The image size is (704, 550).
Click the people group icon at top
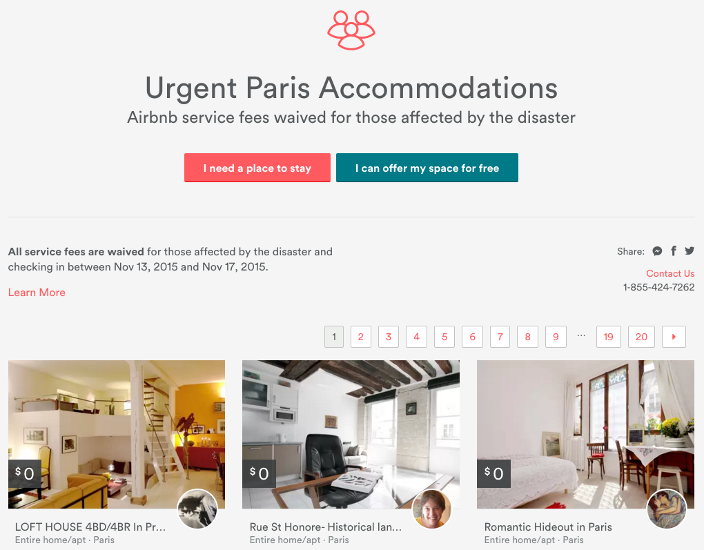[351, 30]
